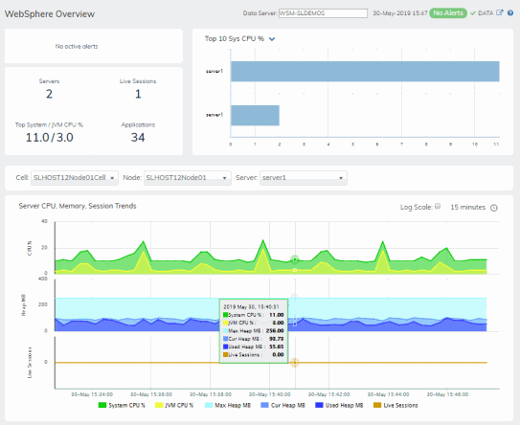Click the longer server1 CPU bar

pyautogui.click(x=365, y=71)
